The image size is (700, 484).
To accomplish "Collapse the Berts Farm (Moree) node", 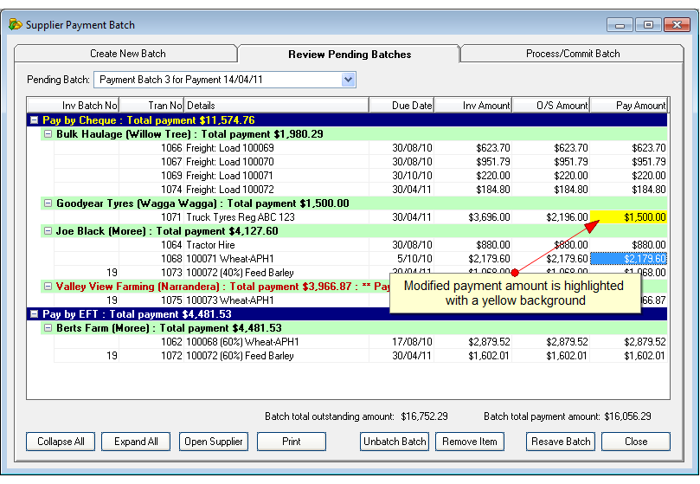I will (x=48, y=327).
